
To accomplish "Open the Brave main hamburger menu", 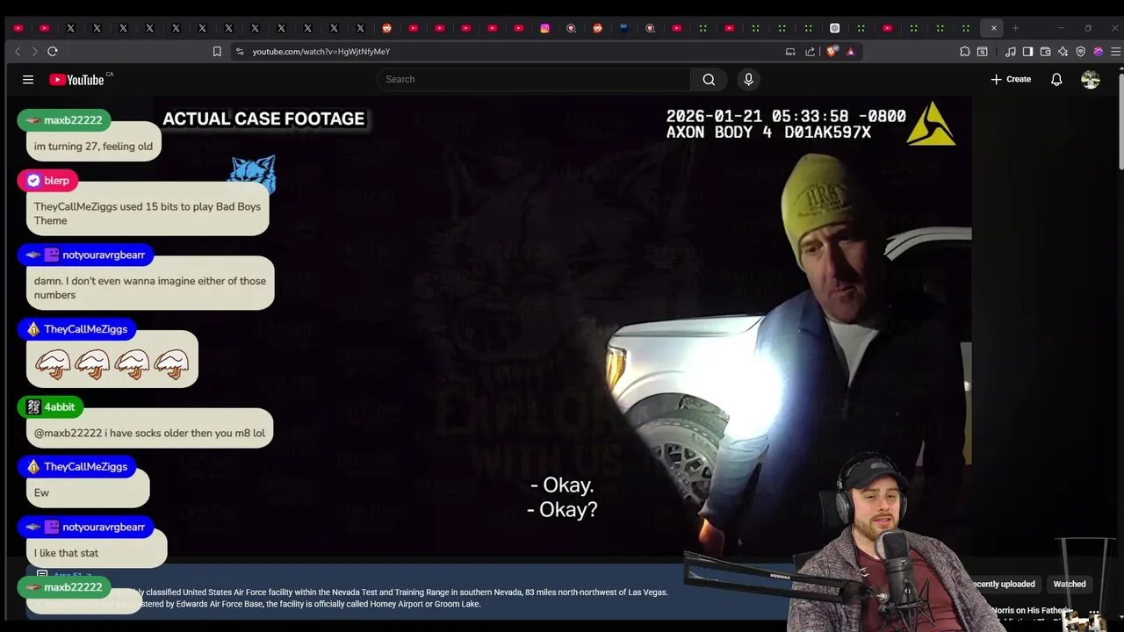I will [1116, 52].
